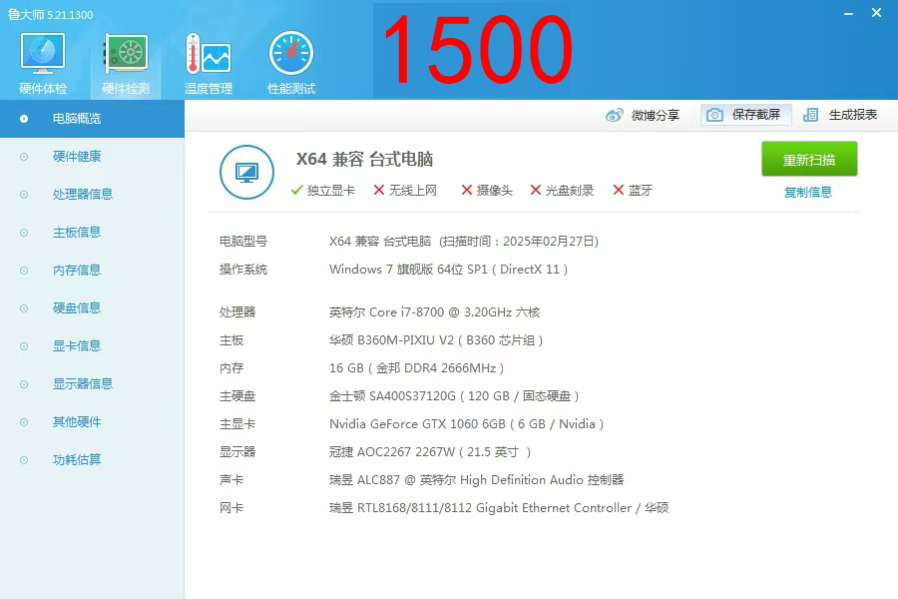Click the 16 GB 金邦 DDR4 memory value

click(416, 368)
